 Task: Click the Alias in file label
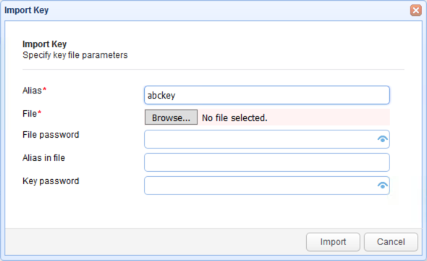click(43, 157)
